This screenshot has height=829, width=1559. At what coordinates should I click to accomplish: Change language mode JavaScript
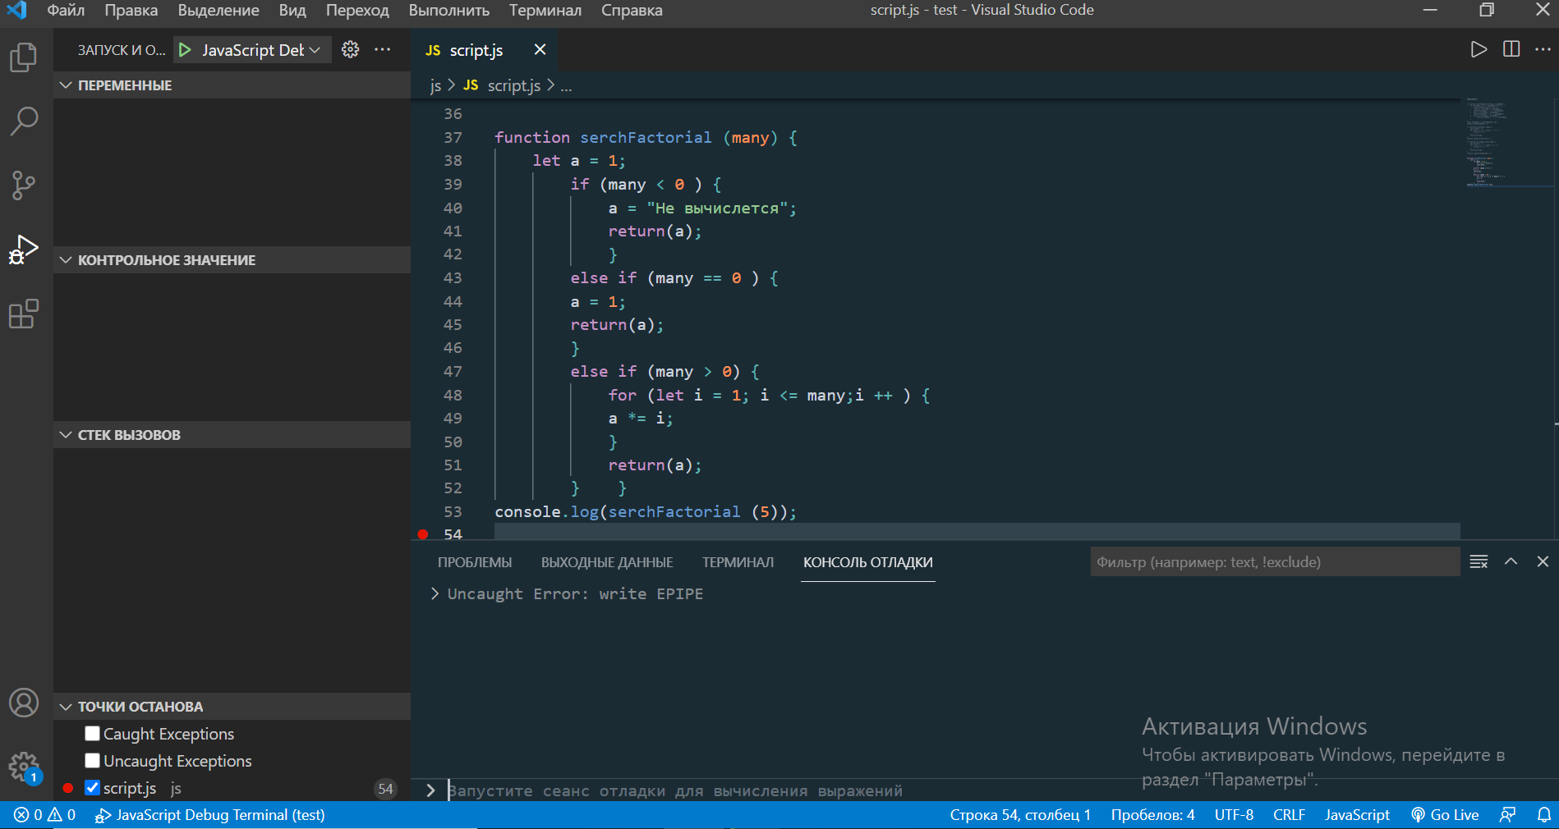tap(1357, 815)
